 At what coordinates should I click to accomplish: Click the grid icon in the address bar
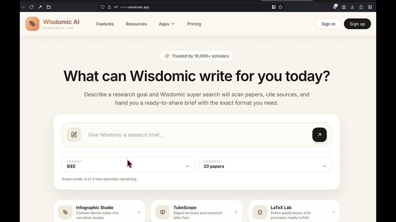click(x=273, y=7)
